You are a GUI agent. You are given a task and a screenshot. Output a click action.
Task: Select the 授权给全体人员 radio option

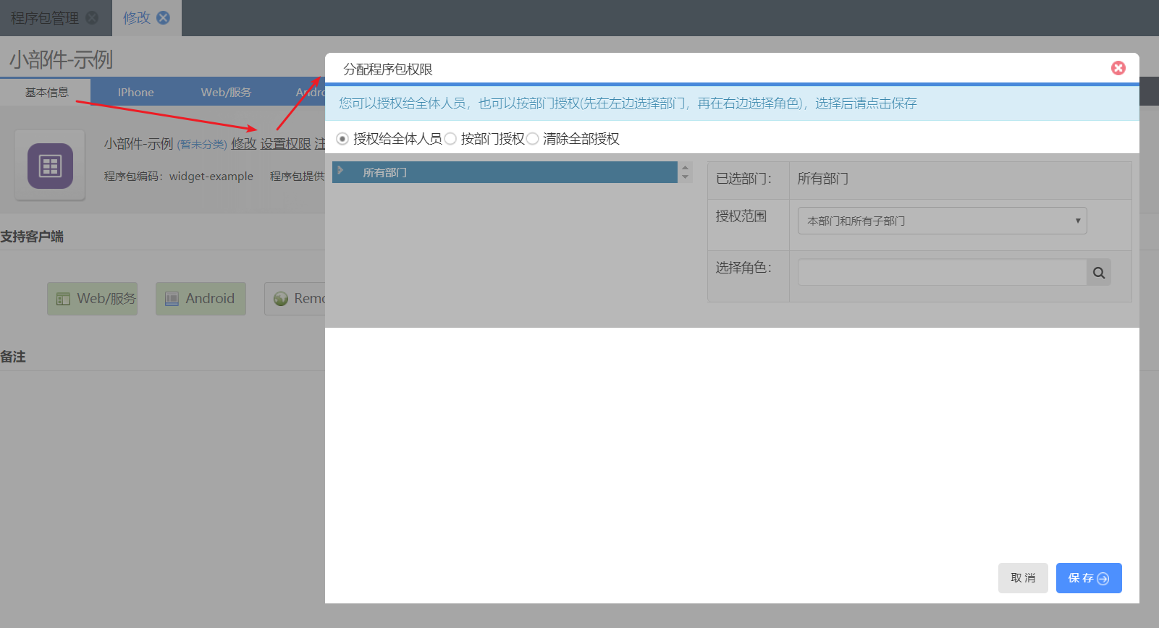[342, 139]
